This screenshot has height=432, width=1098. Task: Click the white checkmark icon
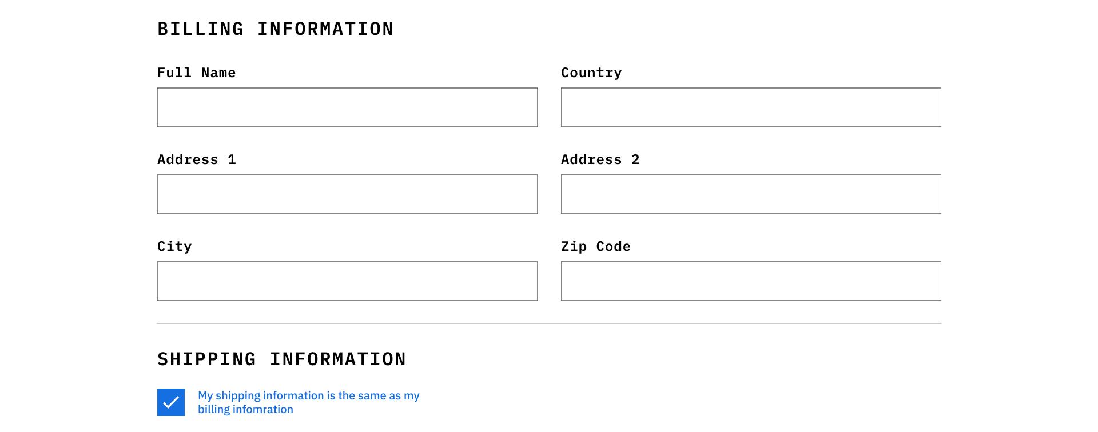171,403
